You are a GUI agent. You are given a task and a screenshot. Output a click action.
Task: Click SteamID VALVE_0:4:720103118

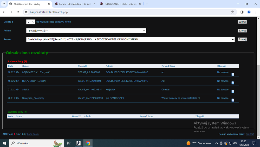tap(90, 81)
